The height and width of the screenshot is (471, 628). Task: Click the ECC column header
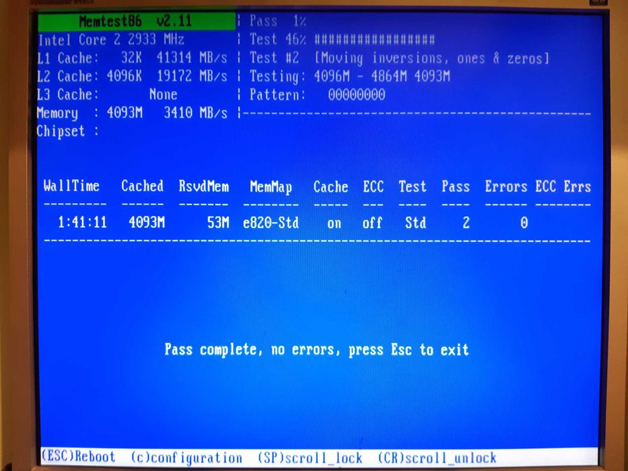(374, 186)
